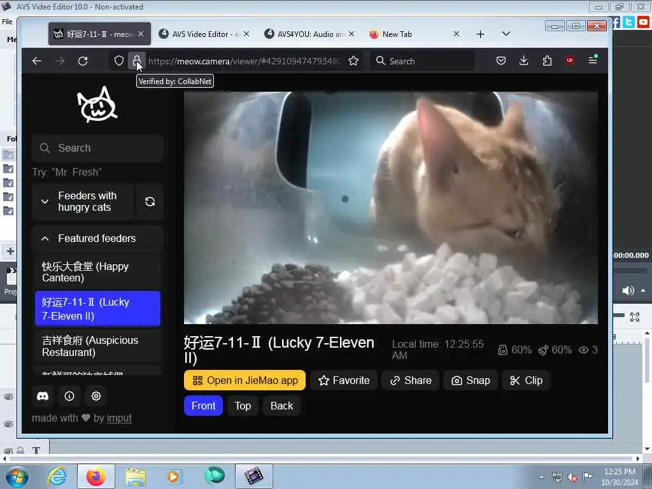Open the imput link in footer
Viewport: 652px width, 489px height.
pos(119,418)
